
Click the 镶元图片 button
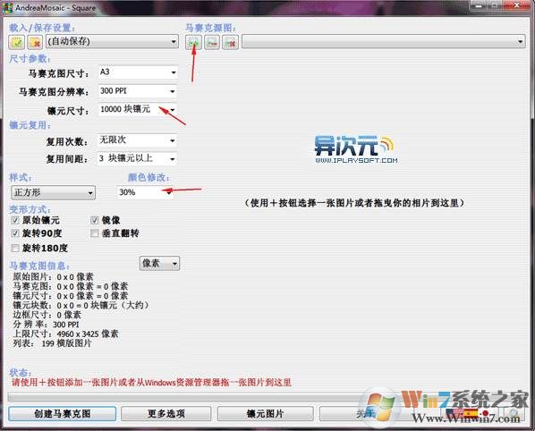tap(265, 414)
